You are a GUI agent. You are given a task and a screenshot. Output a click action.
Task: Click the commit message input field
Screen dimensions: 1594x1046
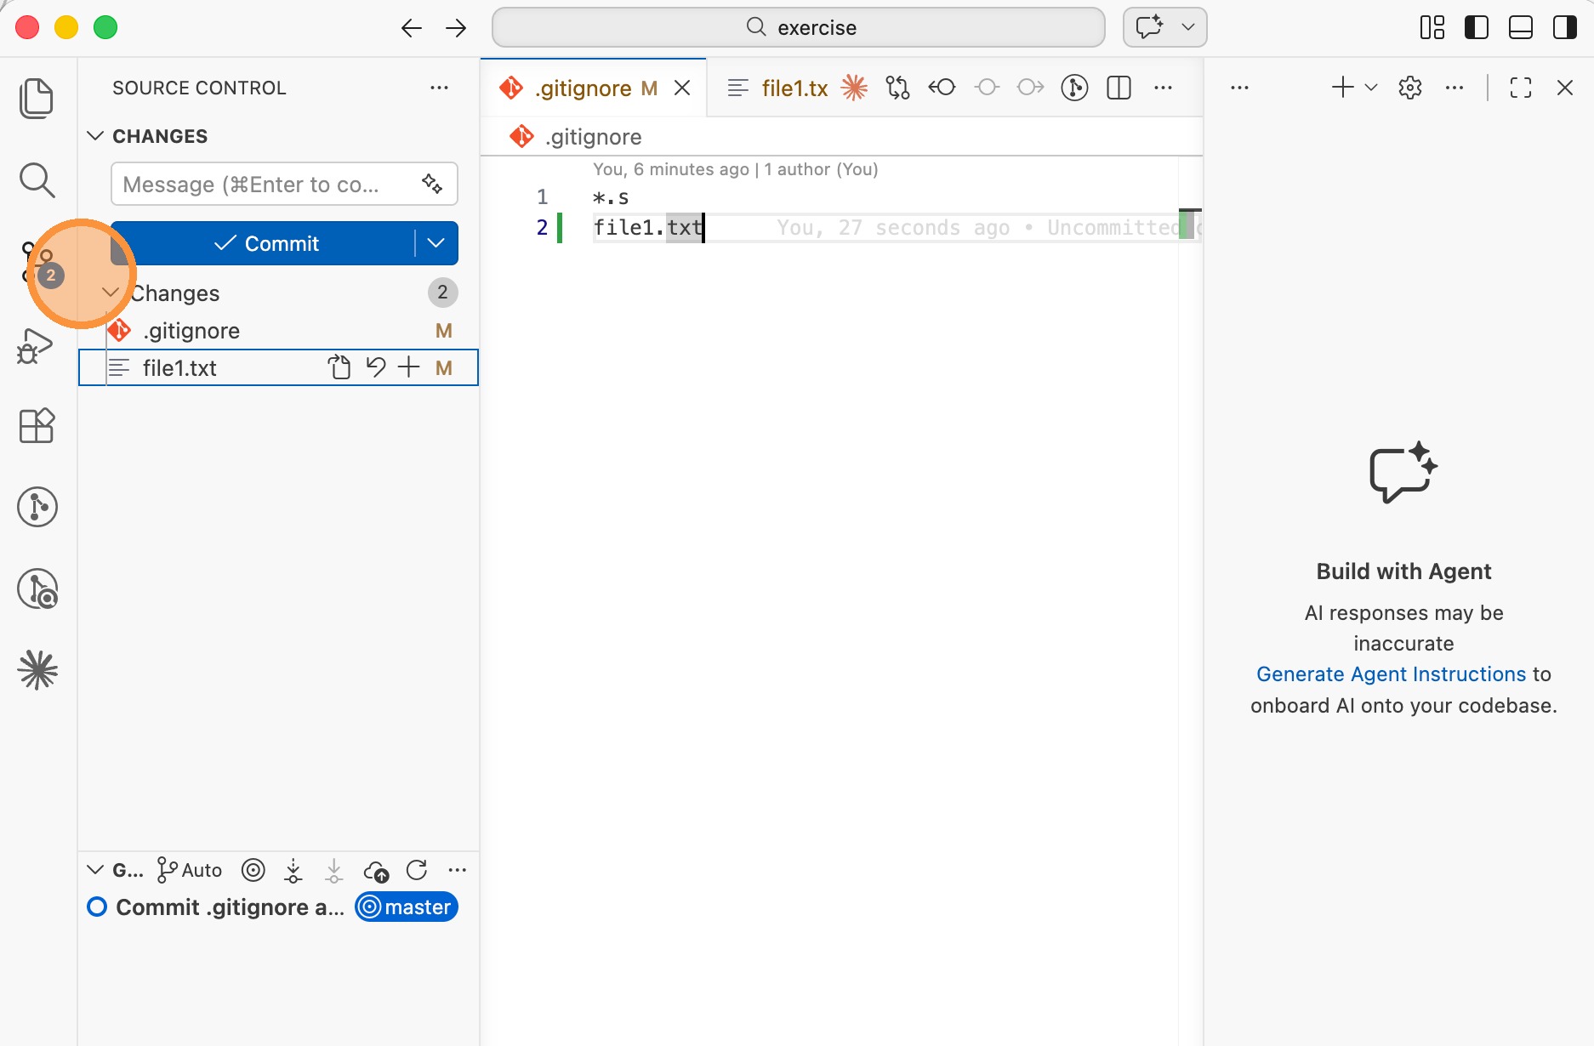264,185
